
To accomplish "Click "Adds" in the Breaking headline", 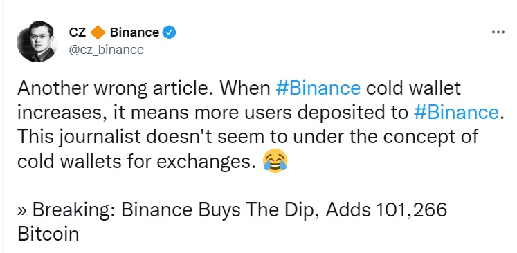I will click(348, 209).
